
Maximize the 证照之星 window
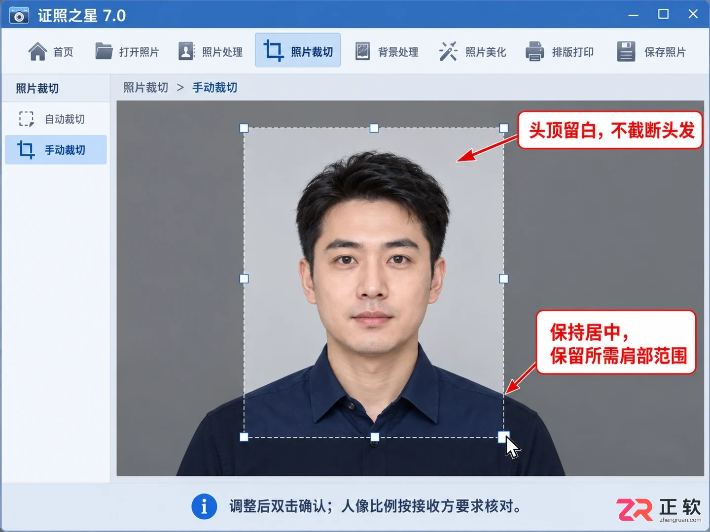point(664,14)
